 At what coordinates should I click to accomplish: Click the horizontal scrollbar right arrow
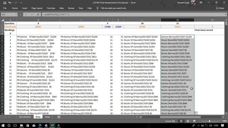pos(223,117)
